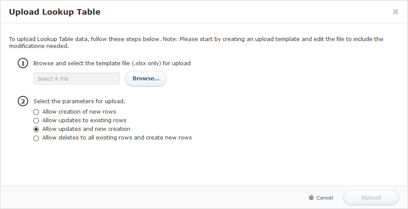Click the Allow creation of new rows label text
This screenshot has width=408, height=209.
point(79,112)
